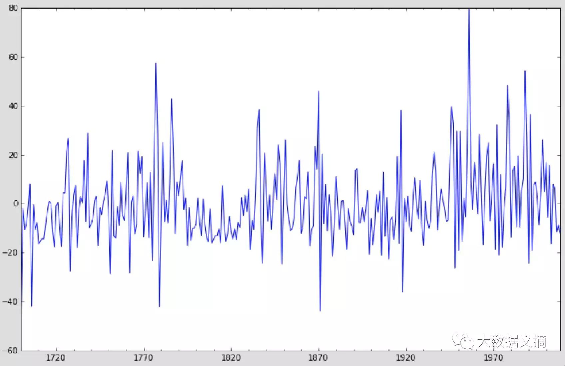The width and height of the screenshot is (565, 366).
Task: Click the x-axis label 1870
Action: coord(318,358)
